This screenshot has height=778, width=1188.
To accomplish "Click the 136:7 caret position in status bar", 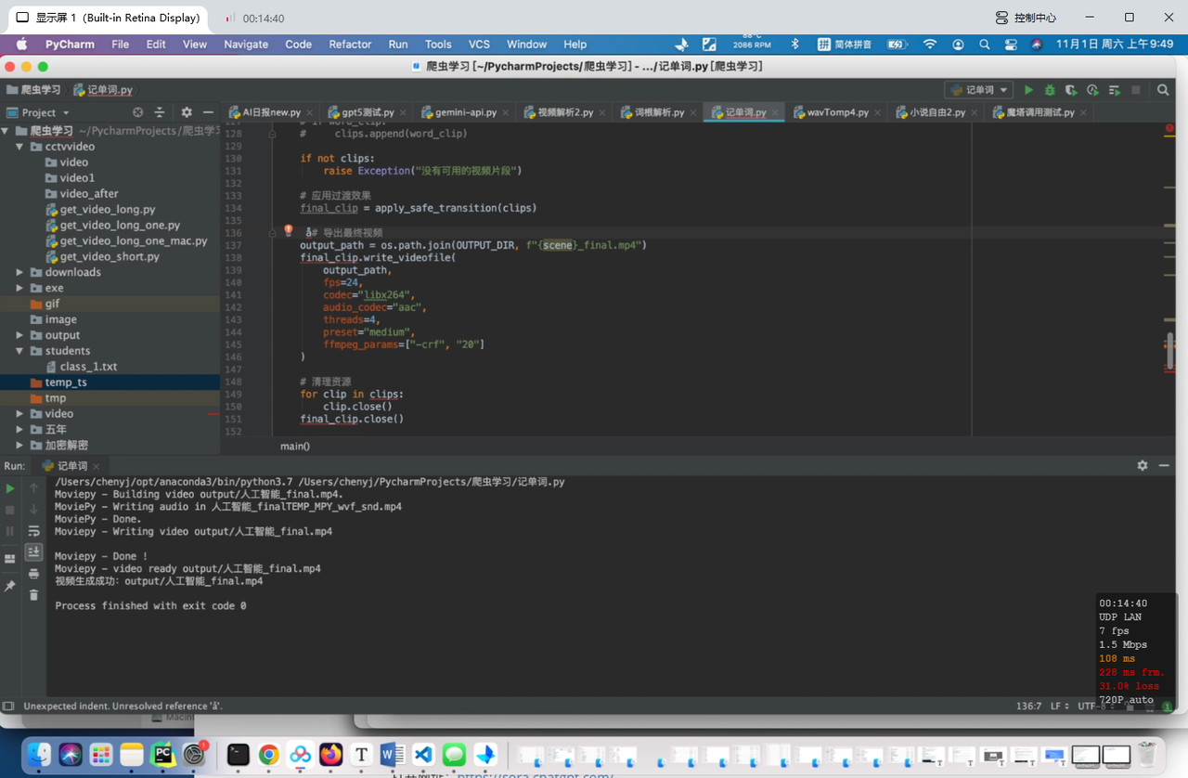I will point(1028,707).
